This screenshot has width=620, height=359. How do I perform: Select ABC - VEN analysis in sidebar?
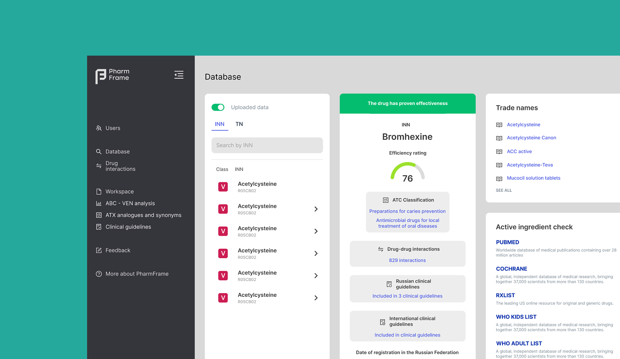(x=130, y=203)
